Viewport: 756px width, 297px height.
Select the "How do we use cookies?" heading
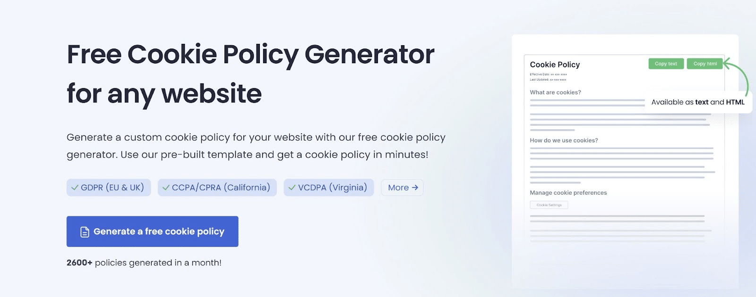click(564, 140)
